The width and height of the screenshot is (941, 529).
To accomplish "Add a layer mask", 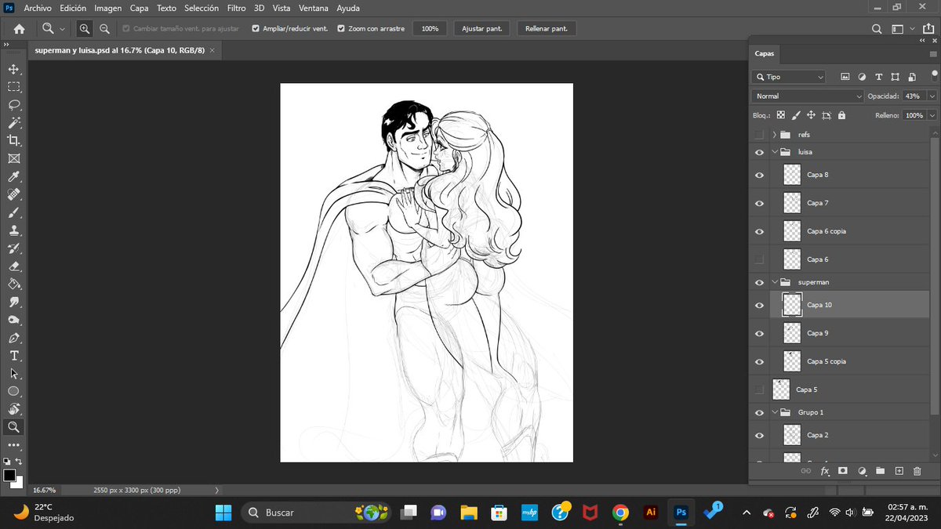I will (843, 471).
